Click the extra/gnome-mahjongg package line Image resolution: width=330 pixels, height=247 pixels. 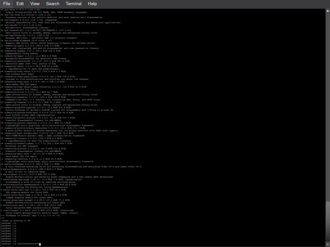(41, 179)
